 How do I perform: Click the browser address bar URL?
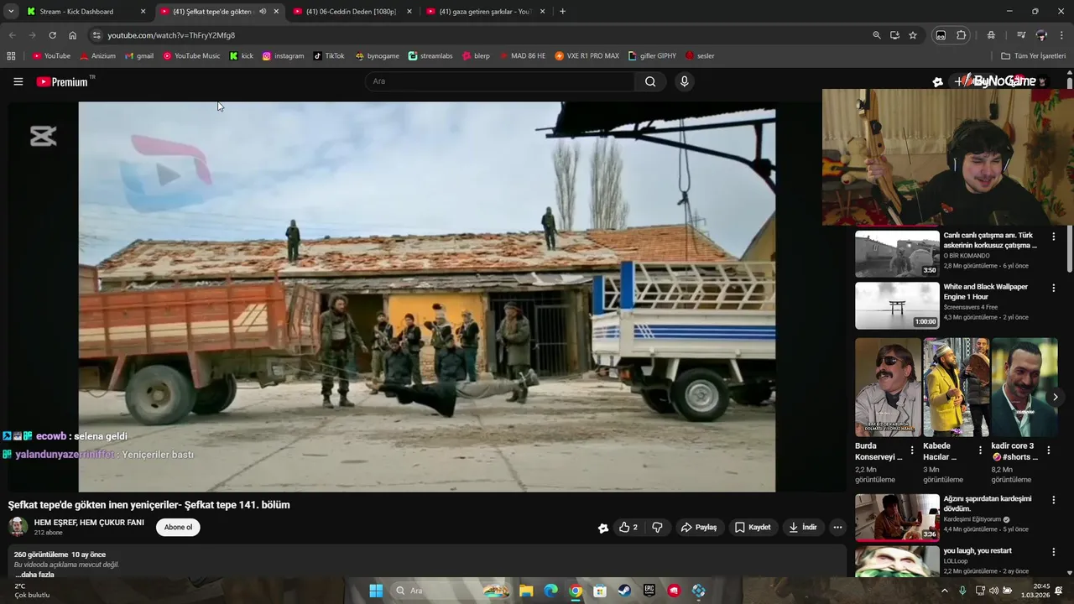[x=171, y=35]
